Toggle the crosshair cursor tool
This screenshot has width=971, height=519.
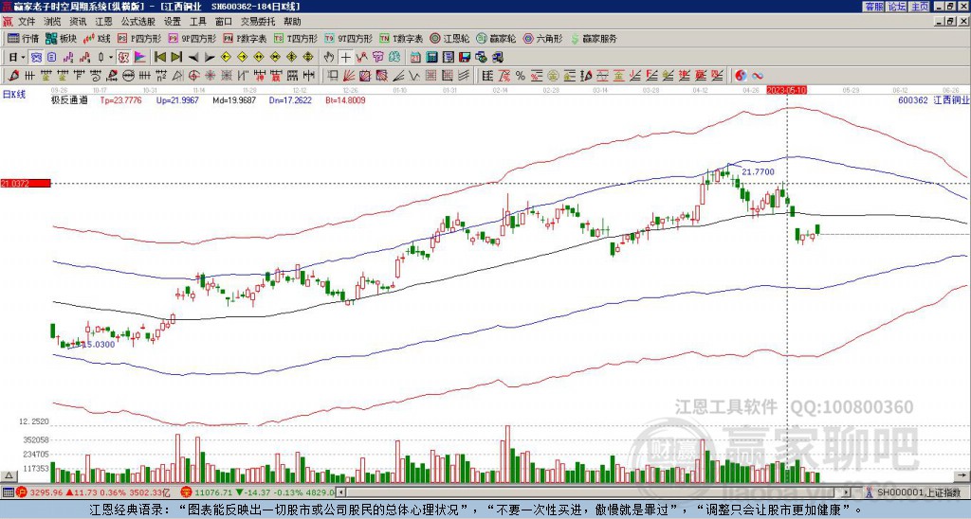coord(345,57)
